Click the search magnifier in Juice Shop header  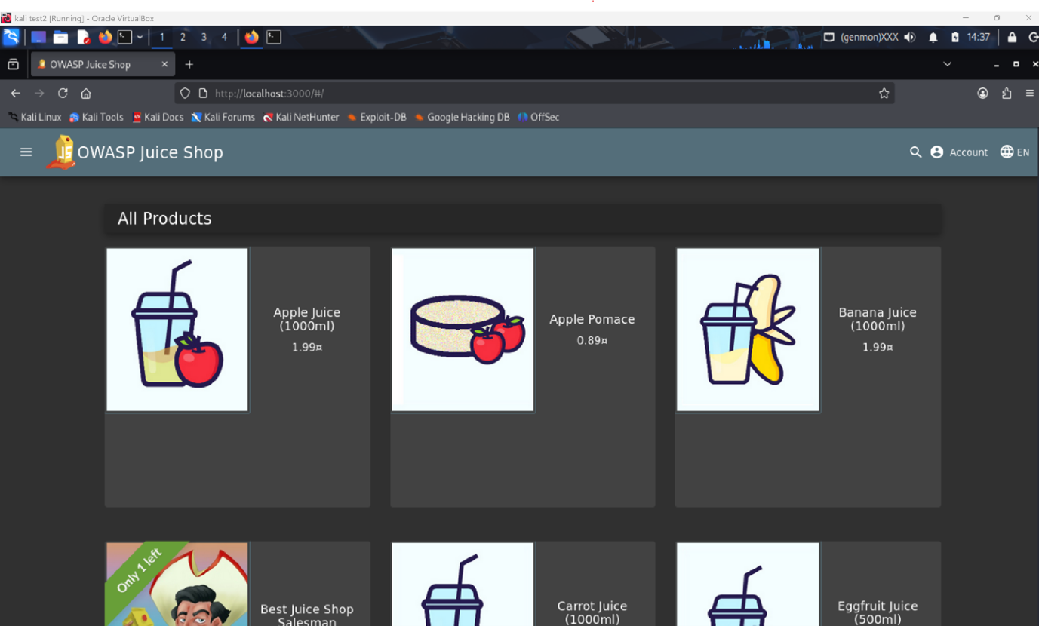tap(915, 152)
